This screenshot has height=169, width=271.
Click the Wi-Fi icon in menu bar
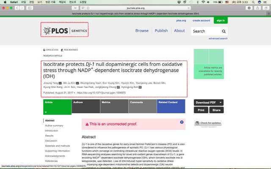[x=203, y=2]
